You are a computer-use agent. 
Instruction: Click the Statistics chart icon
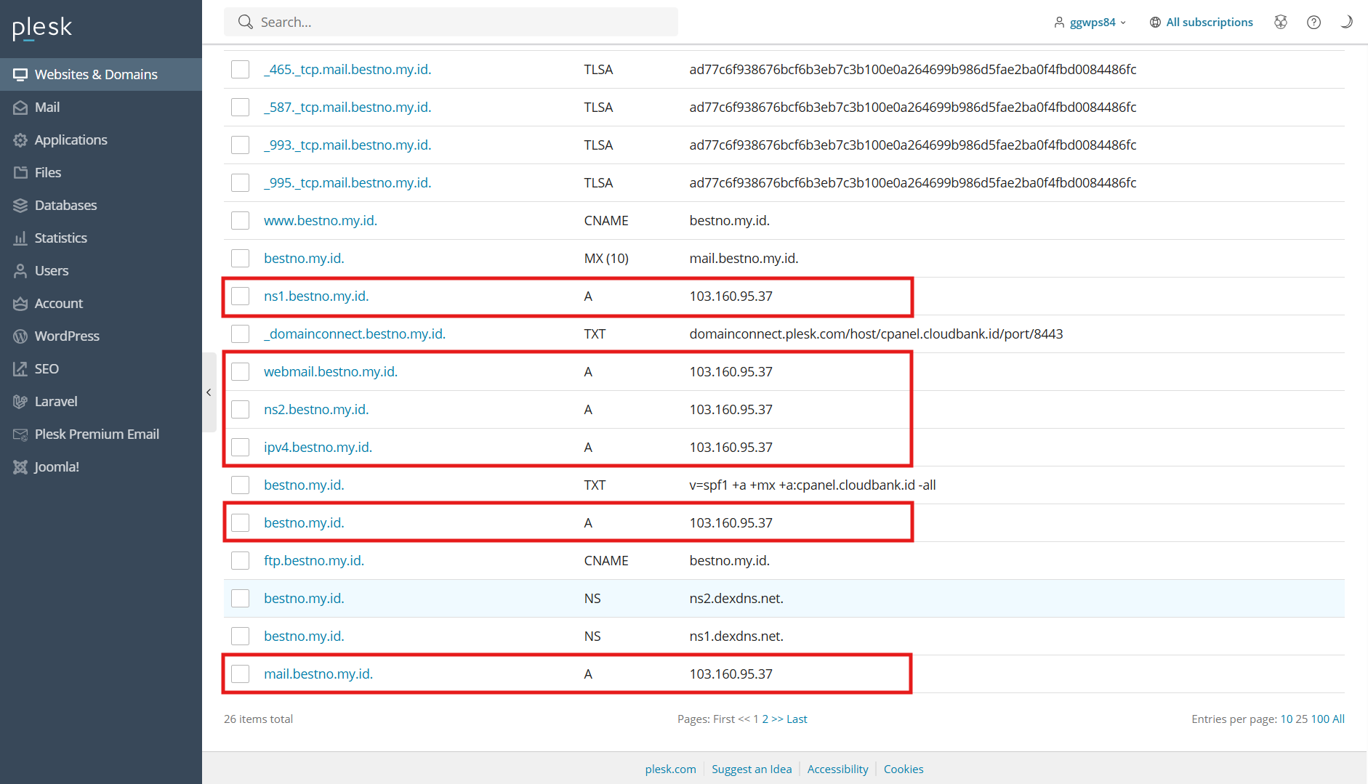click(x=20, y=238)
